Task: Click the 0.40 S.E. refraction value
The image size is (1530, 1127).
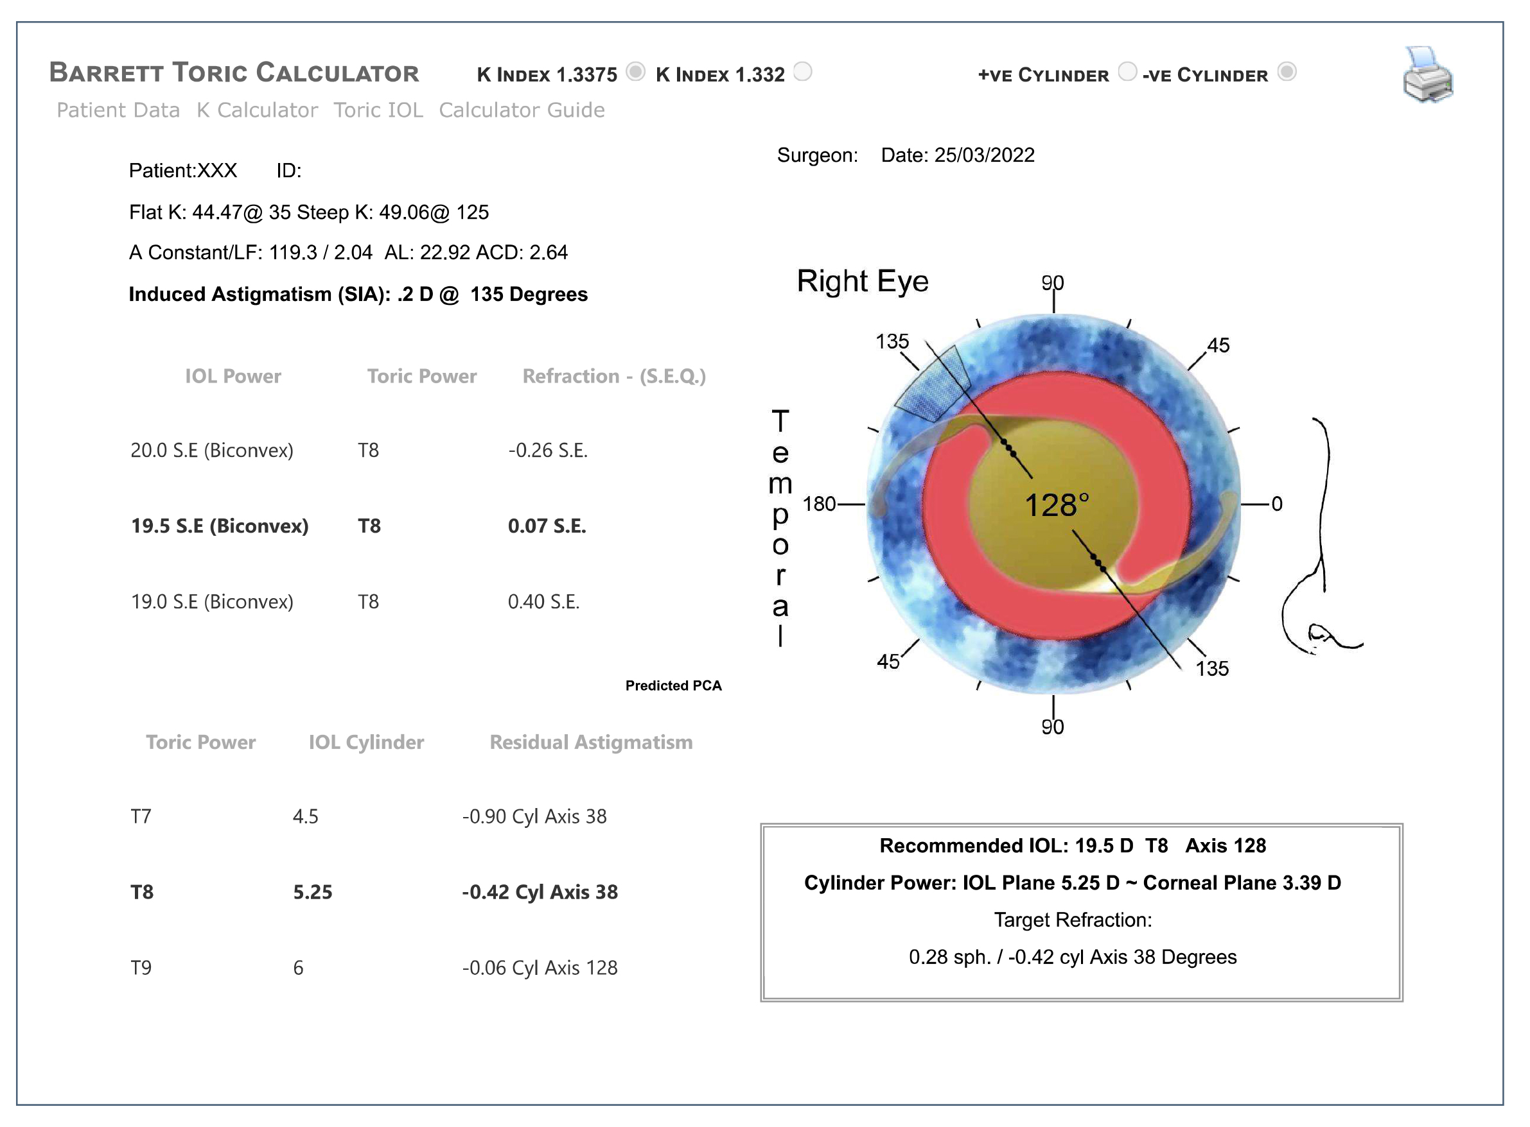Action: coord(543,602)
